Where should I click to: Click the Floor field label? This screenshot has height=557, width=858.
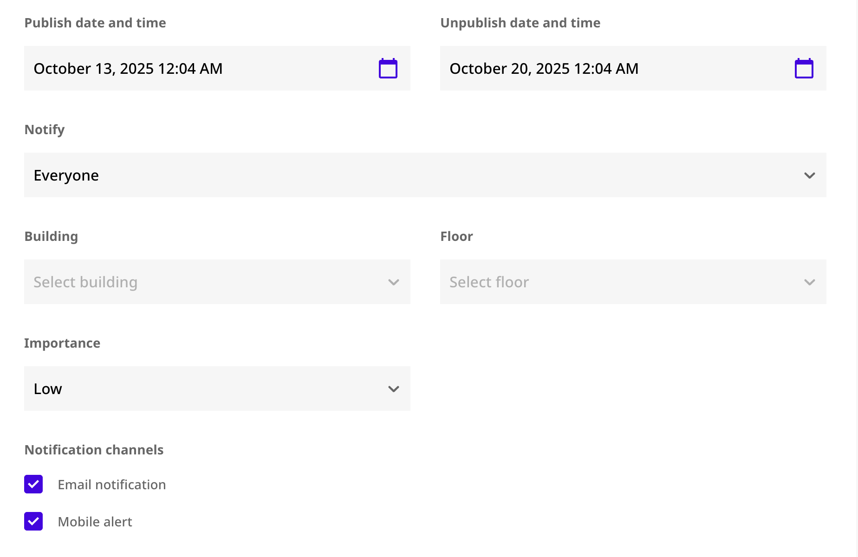[456, 236]
